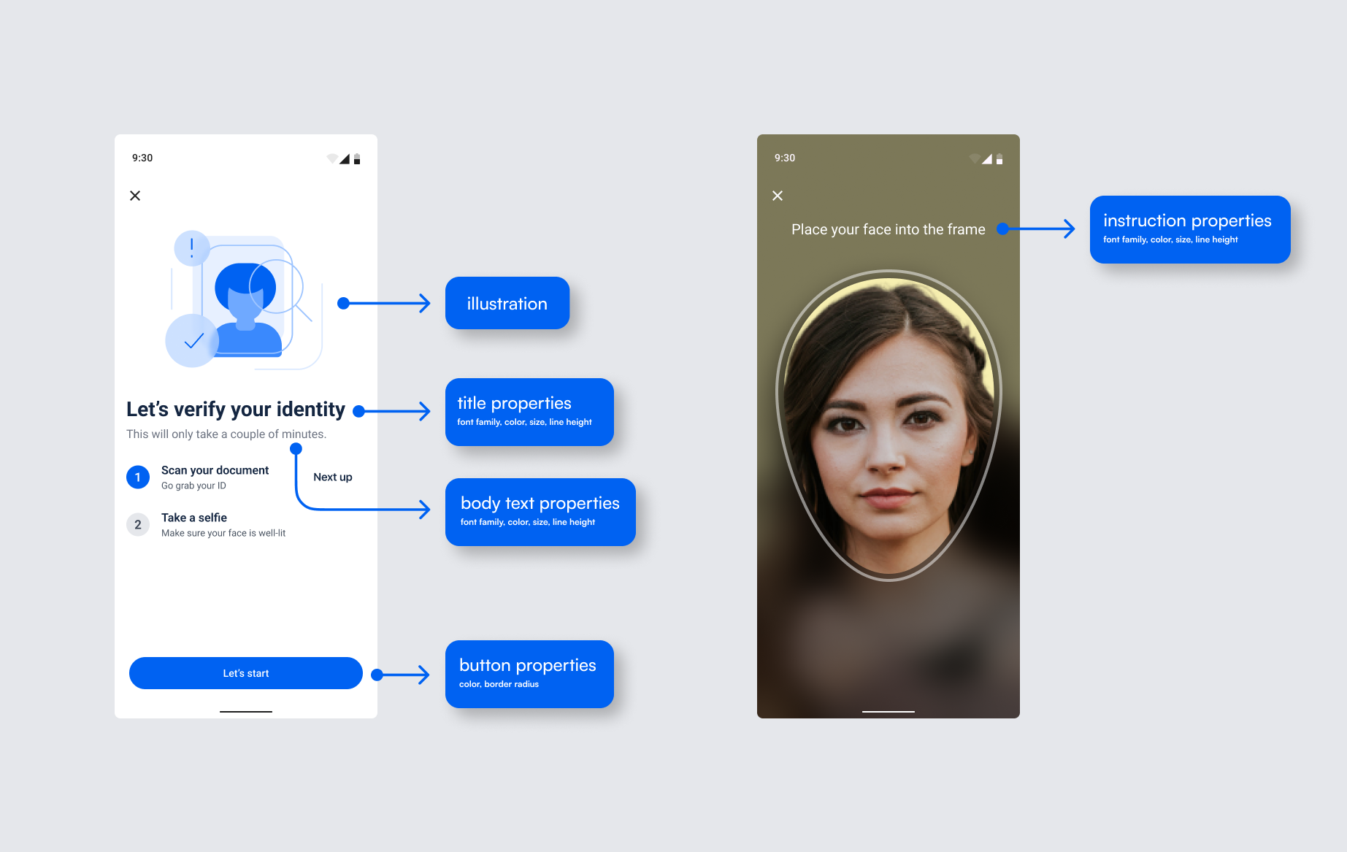Click the Let's verify your identity title
Viewport: 1347px width, 852px height.
pyautogui.click(x=236, y=410)
